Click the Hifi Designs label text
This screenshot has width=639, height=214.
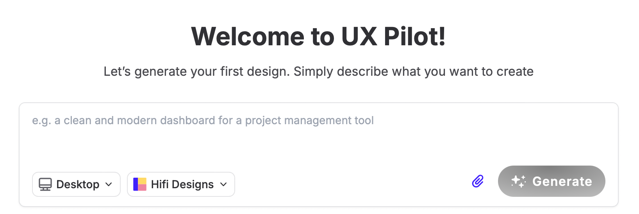click(x=182, y=184)
